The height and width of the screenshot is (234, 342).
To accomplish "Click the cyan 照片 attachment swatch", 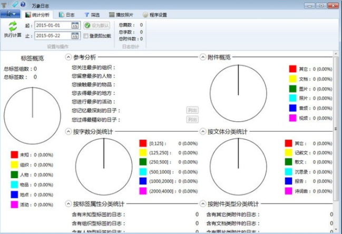I will 292,98.
